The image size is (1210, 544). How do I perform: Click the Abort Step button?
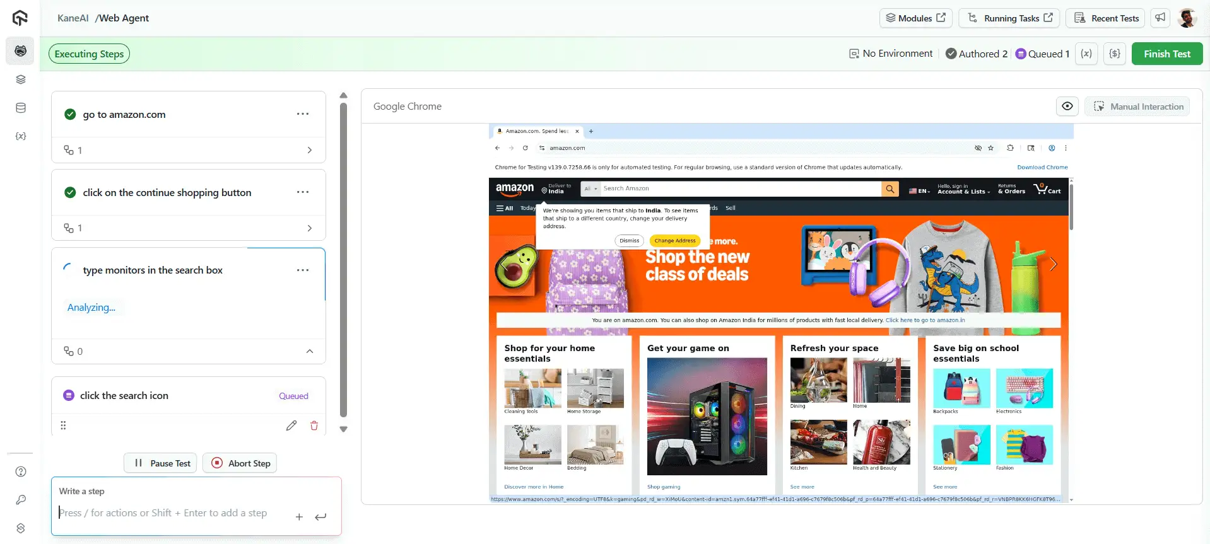coord(240,463)
